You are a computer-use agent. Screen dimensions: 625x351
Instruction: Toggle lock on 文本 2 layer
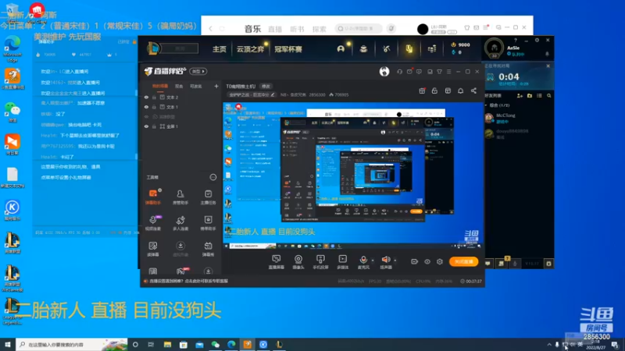154,97
